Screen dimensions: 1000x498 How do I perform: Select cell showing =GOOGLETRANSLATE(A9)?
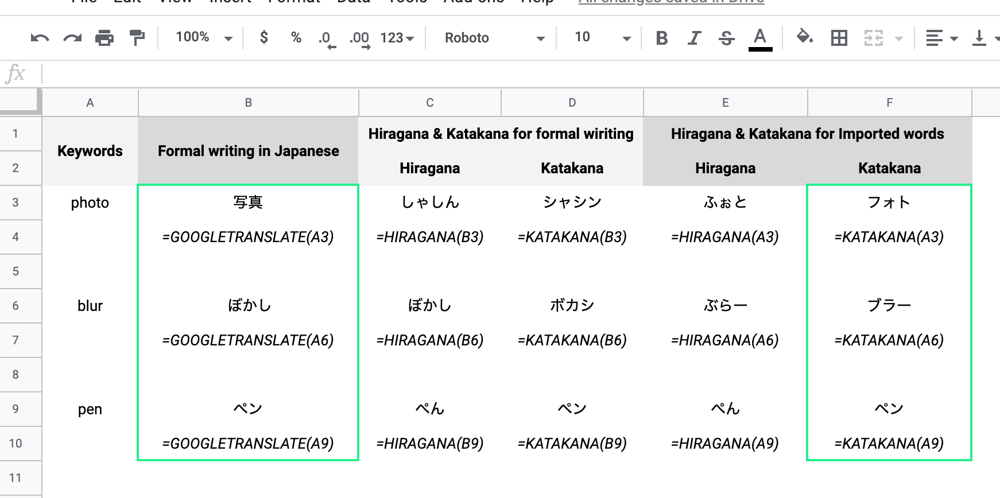coord(249,443)
